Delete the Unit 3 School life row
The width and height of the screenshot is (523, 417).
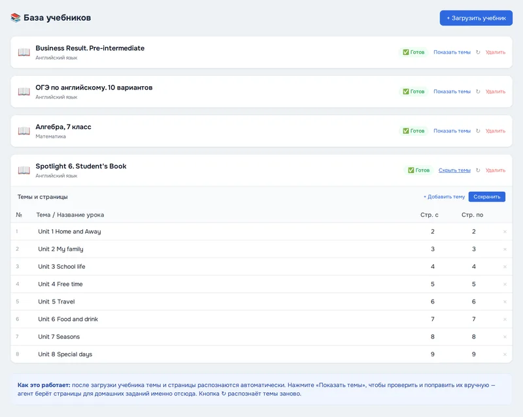505,267
